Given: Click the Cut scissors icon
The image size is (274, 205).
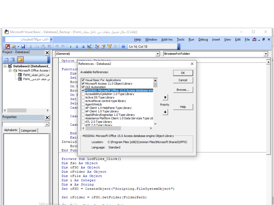Looking at the screenshot, I should point(31,46).
